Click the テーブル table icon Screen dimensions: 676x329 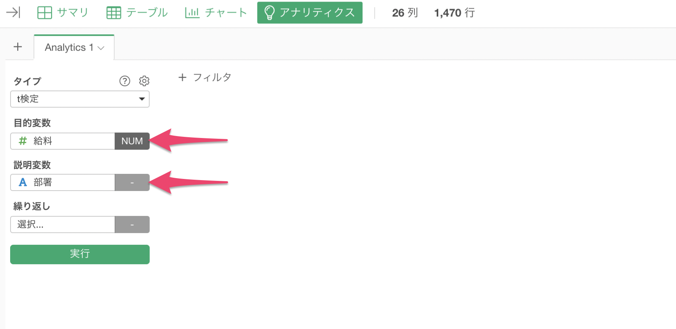click(x=114, y=12)
